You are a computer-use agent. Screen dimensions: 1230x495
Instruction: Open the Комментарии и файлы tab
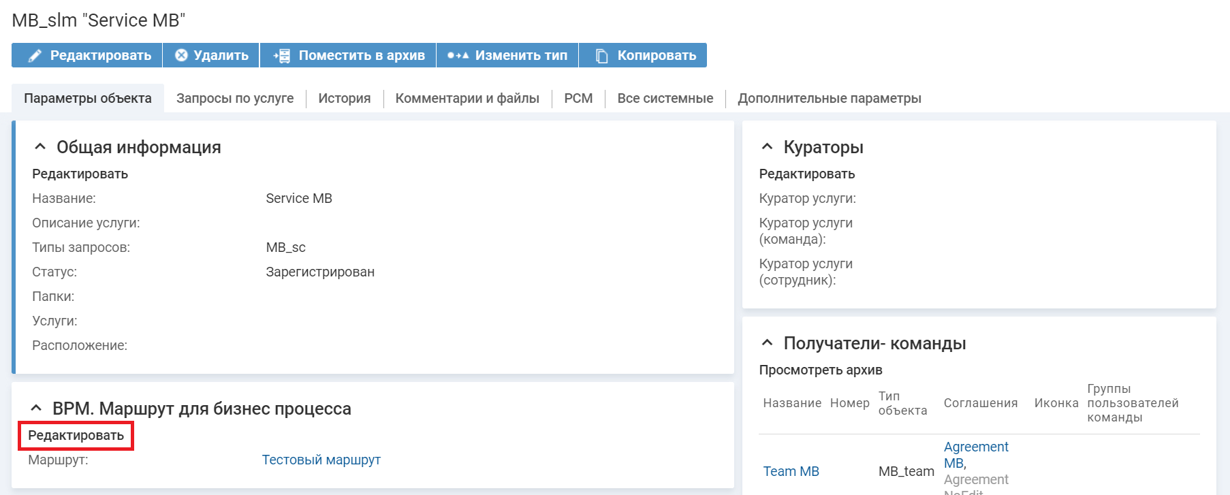click(467, 98)
